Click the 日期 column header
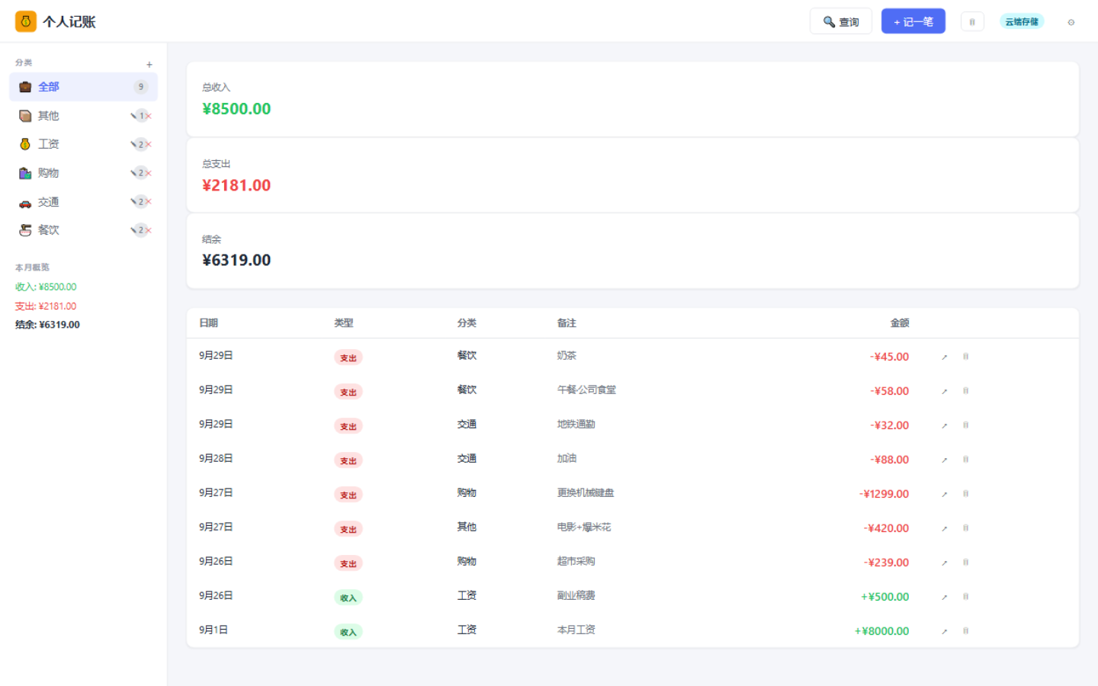 point(209,323)
